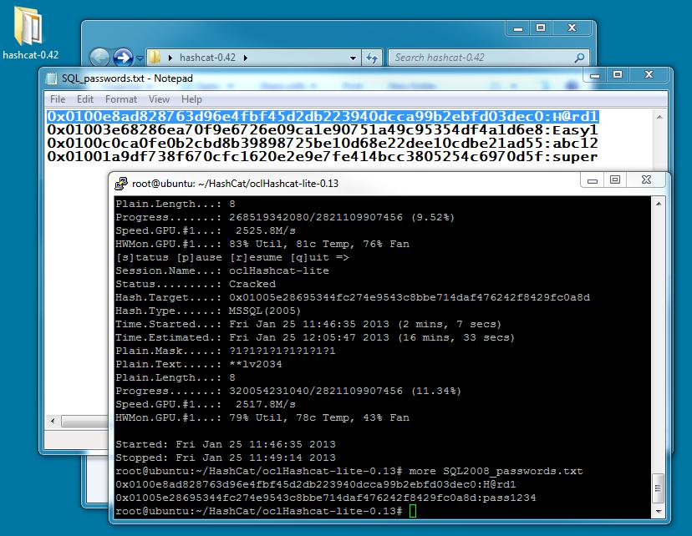Open address bar history dropdown
This screenshot has width=692, height=536.
pyautogui.click(x=353, y=58)
